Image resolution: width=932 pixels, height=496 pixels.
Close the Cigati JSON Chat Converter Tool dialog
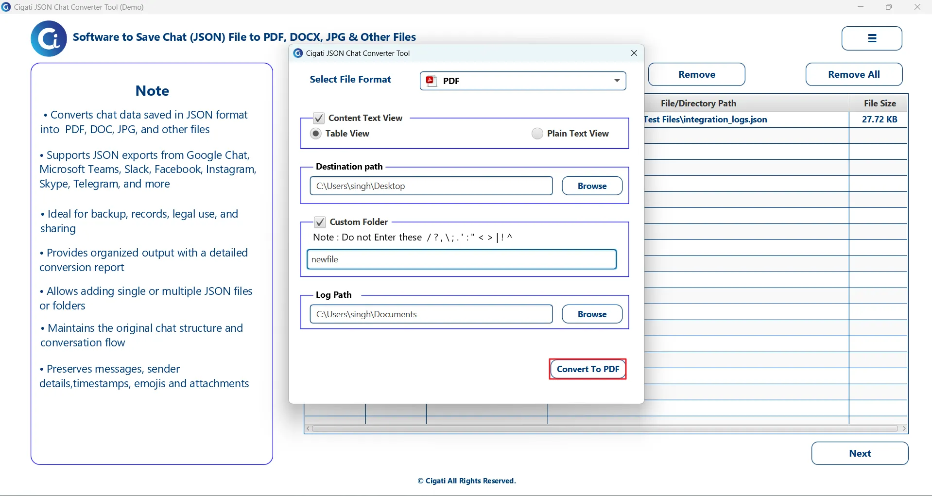[634, 53]
